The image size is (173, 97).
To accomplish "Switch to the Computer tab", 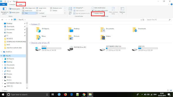I will point(12,4).
